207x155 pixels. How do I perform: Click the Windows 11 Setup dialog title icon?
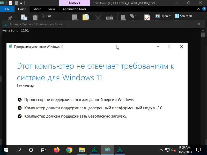pos(11,47)
